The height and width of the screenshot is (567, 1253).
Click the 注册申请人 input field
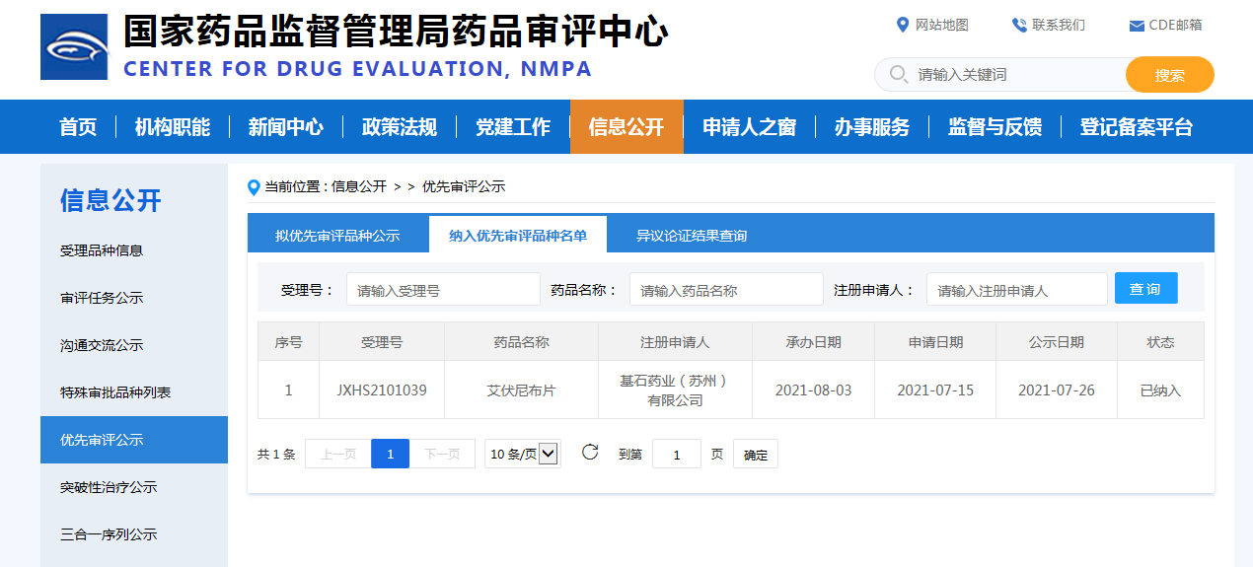click(x=1016, y=290)
